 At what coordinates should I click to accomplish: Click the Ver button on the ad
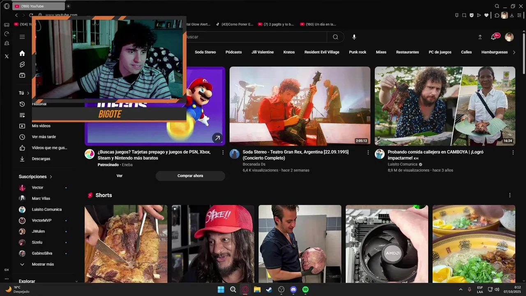[x=120, y=176]
